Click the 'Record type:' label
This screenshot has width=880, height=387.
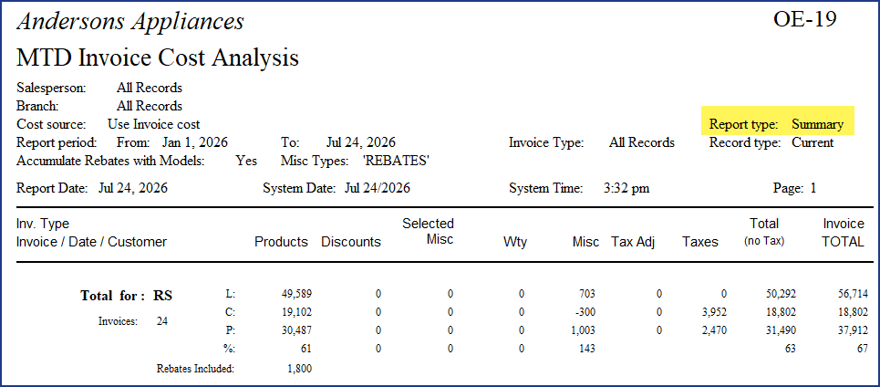(x=745, y=142)
